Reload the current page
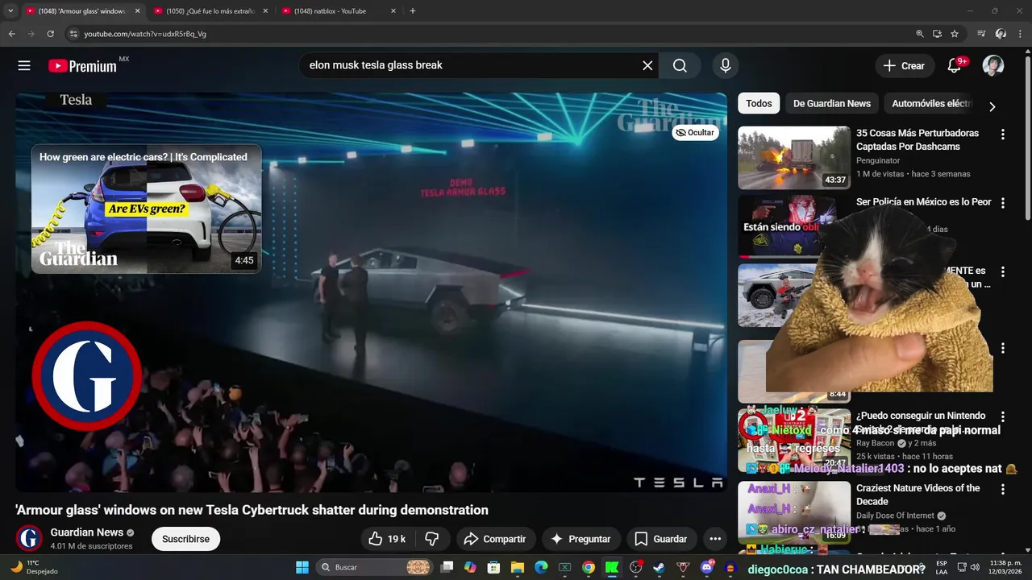Screen dimensions: 1032x580 50,34
